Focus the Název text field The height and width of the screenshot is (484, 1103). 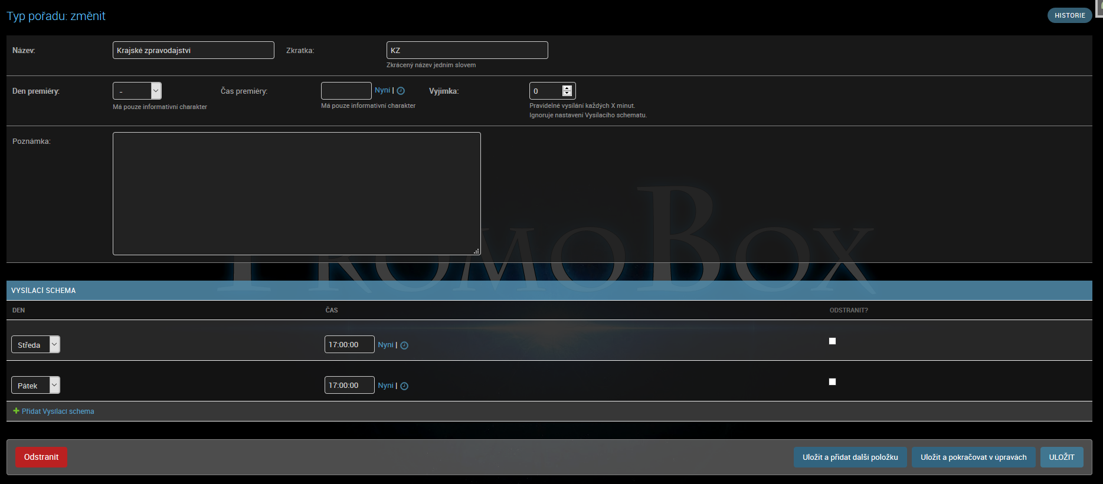click(x=193, y=50)
